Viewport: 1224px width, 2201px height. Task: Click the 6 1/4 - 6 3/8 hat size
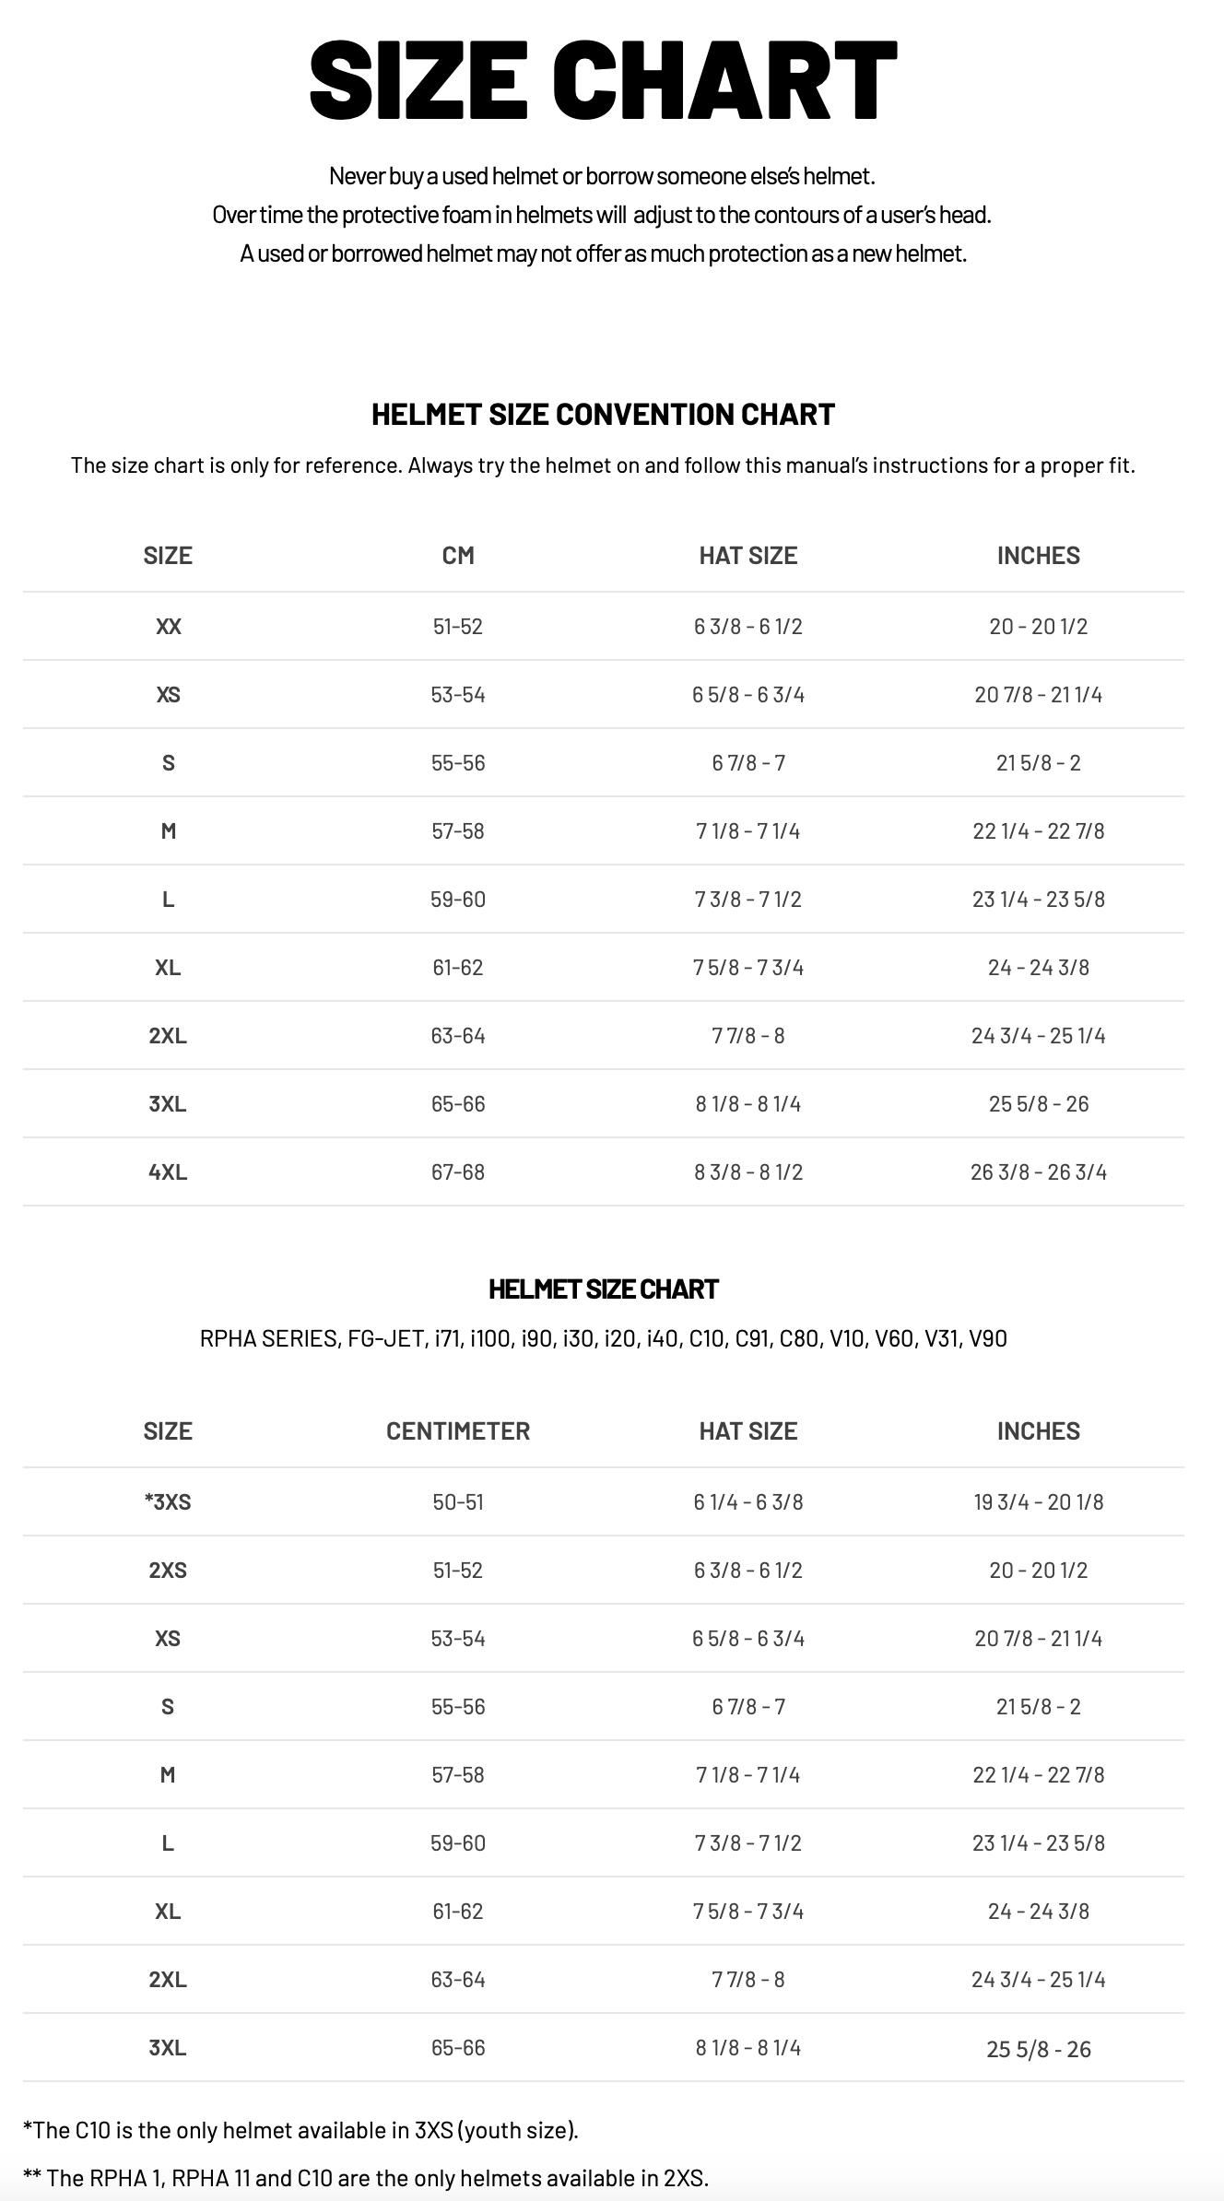[748, 1502]
